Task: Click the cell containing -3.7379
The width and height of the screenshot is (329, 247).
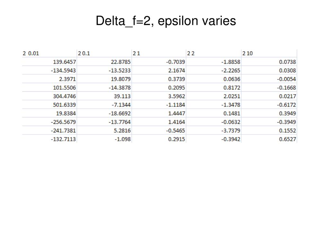Action: 214,130
